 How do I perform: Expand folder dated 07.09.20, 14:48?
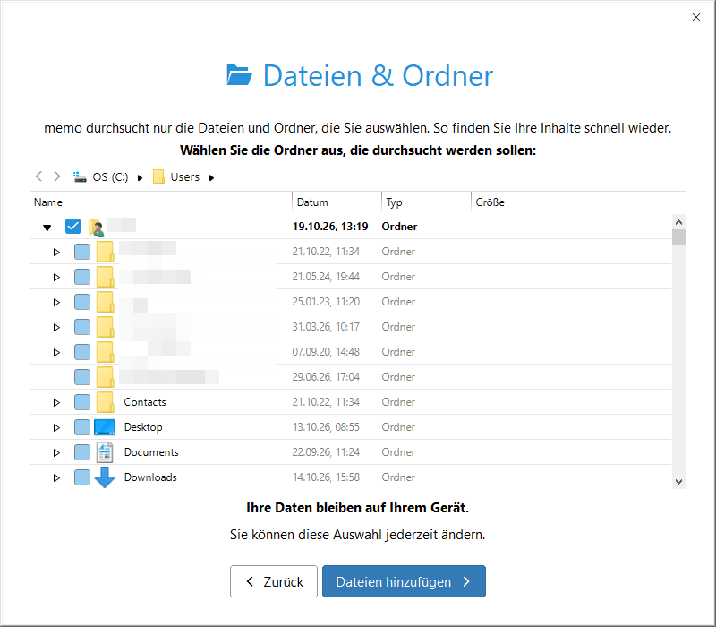click(x=56, y=352)
